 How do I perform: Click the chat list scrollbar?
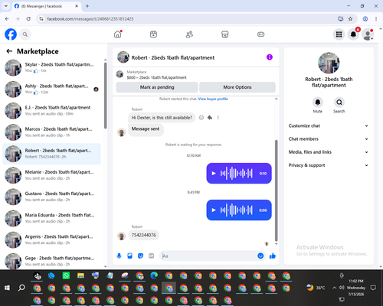tap(106, 96)
